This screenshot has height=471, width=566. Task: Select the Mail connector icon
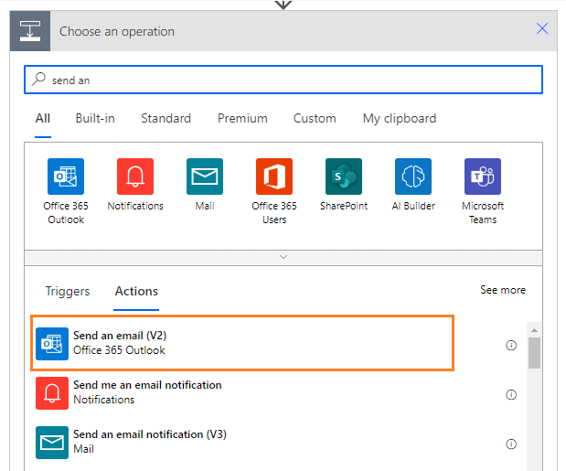tap(205, 177)
